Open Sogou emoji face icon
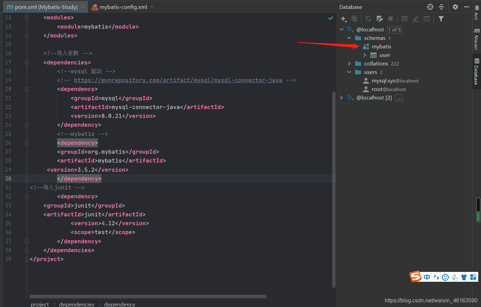 click(x=445, y=277)
